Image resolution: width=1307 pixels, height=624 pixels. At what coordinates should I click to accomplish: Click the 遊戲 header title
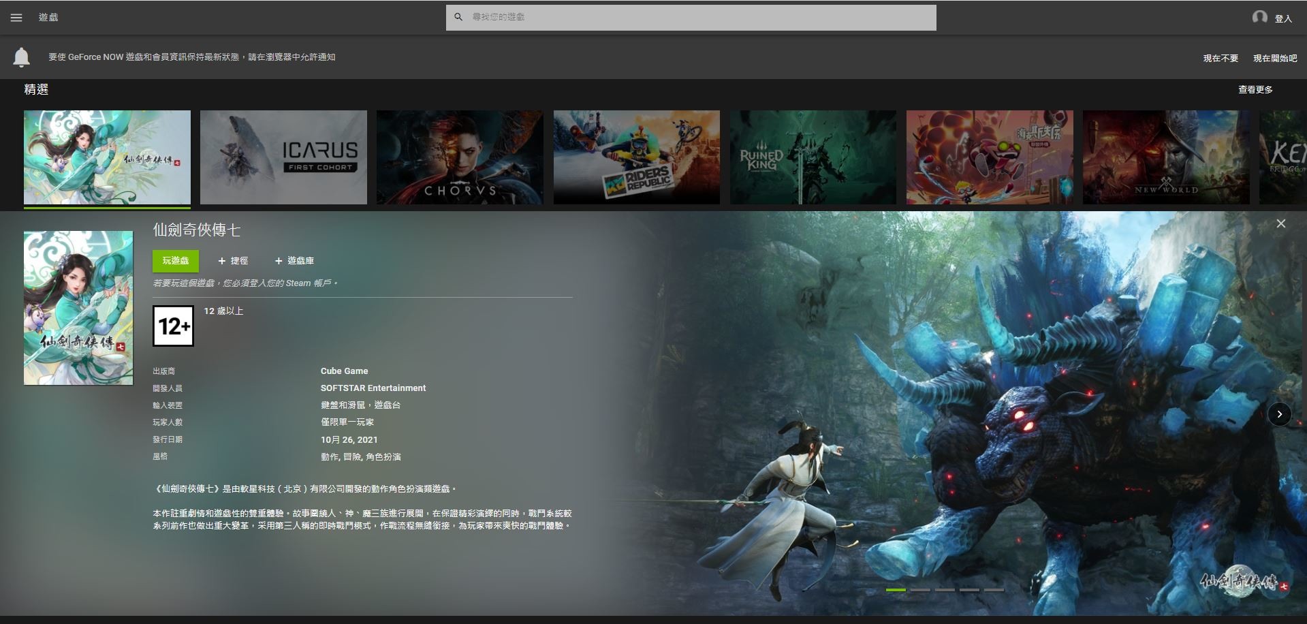point(48,18)
